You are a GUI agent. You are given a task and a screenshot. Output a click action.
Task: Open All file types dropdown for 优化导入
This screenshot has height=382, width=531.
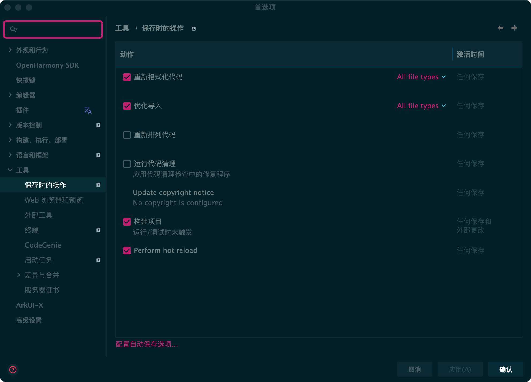[421, 106]
